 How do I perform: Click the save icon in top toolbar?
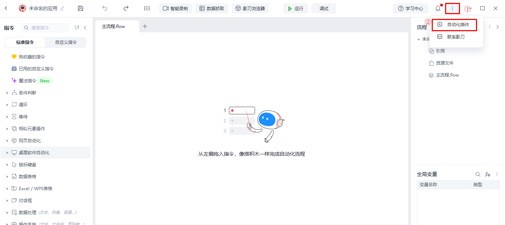pos(81,8)
